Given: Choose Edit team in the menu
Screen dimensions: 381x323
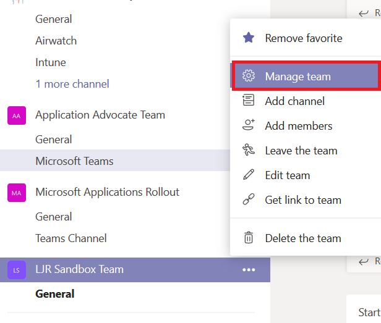Looking at the screenshot, I should [x=306, y=175].
